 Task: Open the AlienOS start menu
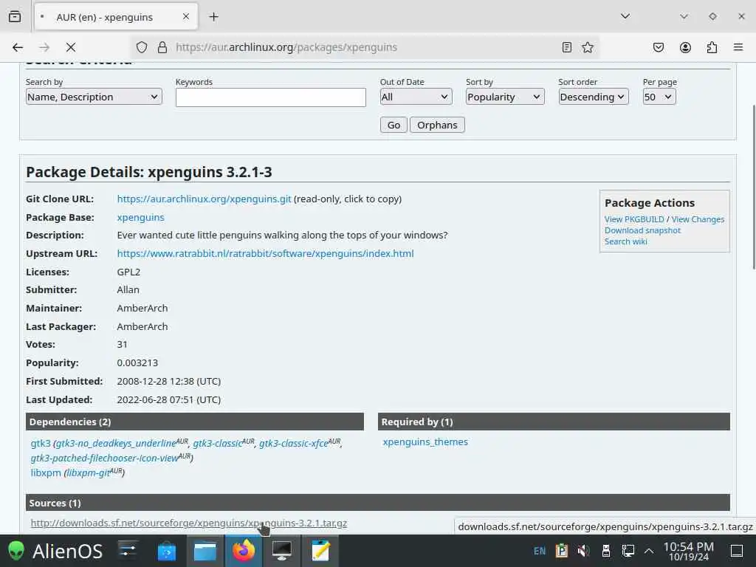coord(55,551)
